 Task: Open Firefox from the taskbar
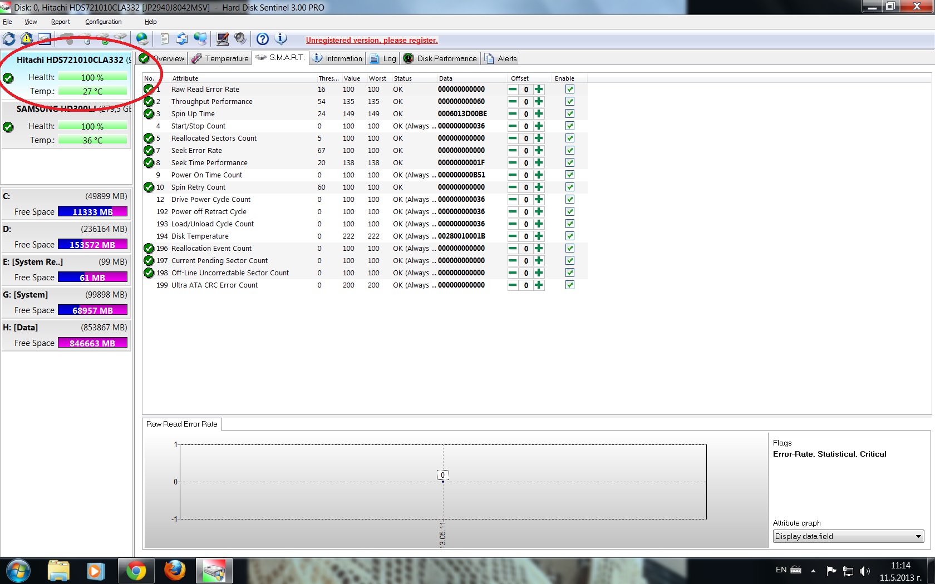(x=175, y=571)
